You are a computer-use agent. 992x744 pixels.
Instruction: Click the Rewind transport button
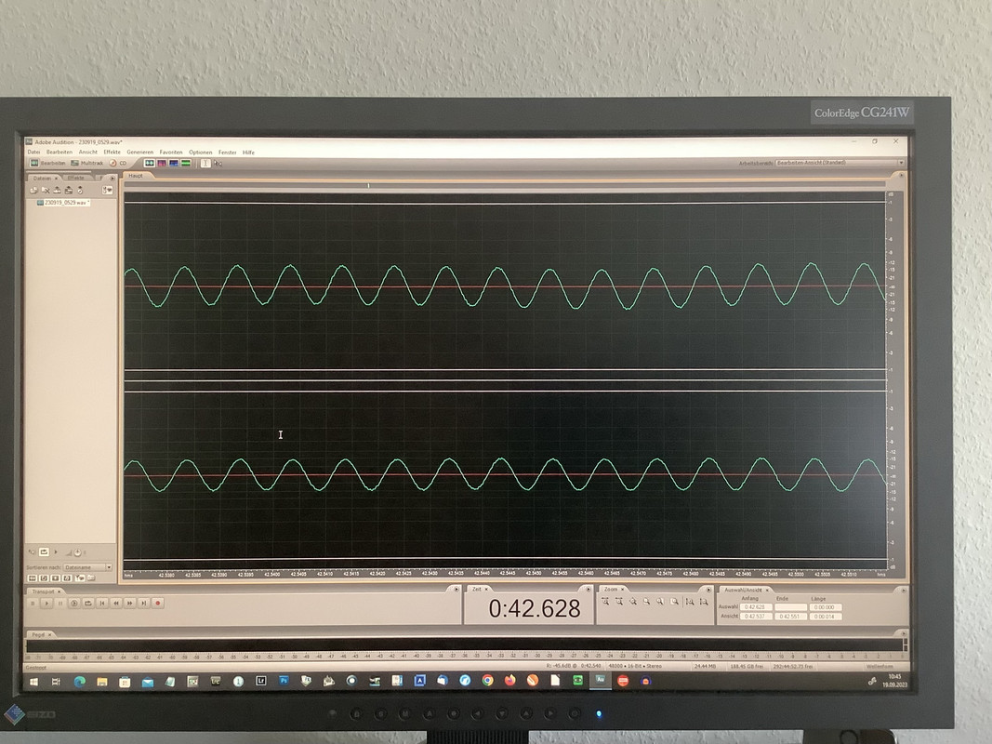tap(116, 604)
